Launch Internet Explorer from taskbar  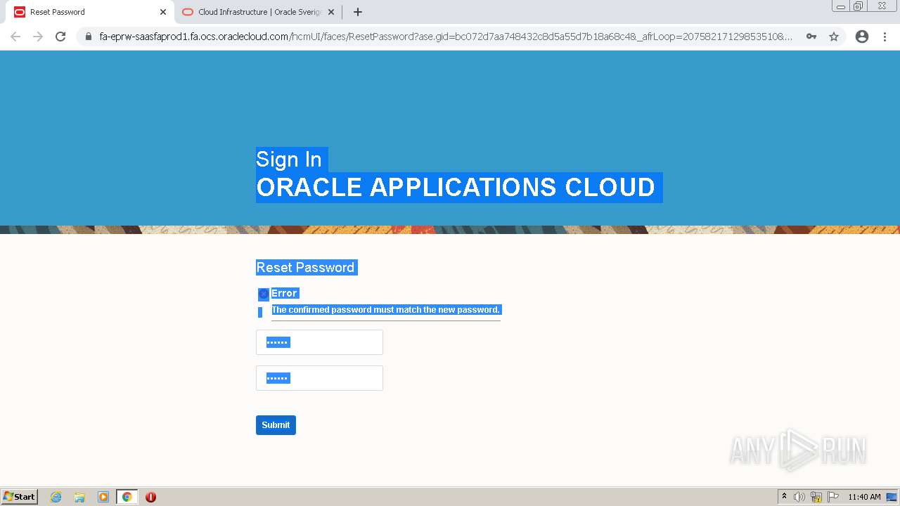[x=56, y=497]
